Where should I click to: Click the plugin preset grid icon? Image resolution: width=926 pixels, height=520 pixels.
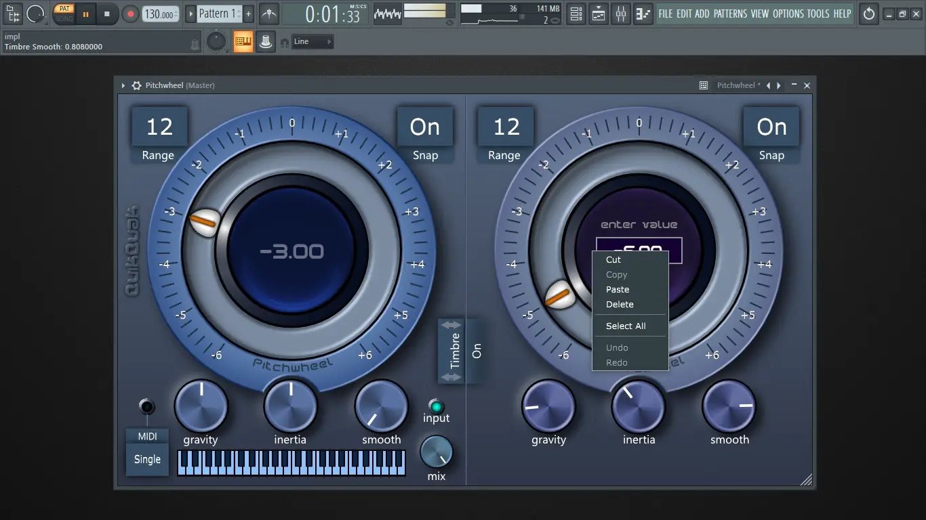704,85
